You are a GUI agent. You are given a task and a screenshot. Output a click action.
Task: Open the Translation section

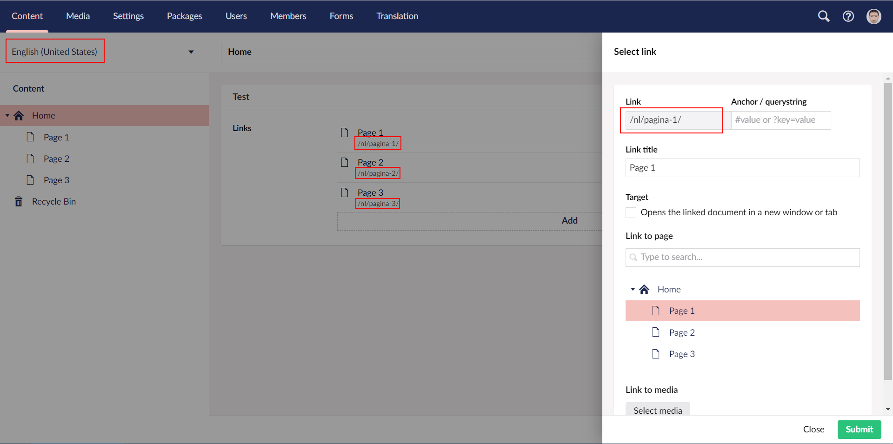click(397, 16)
